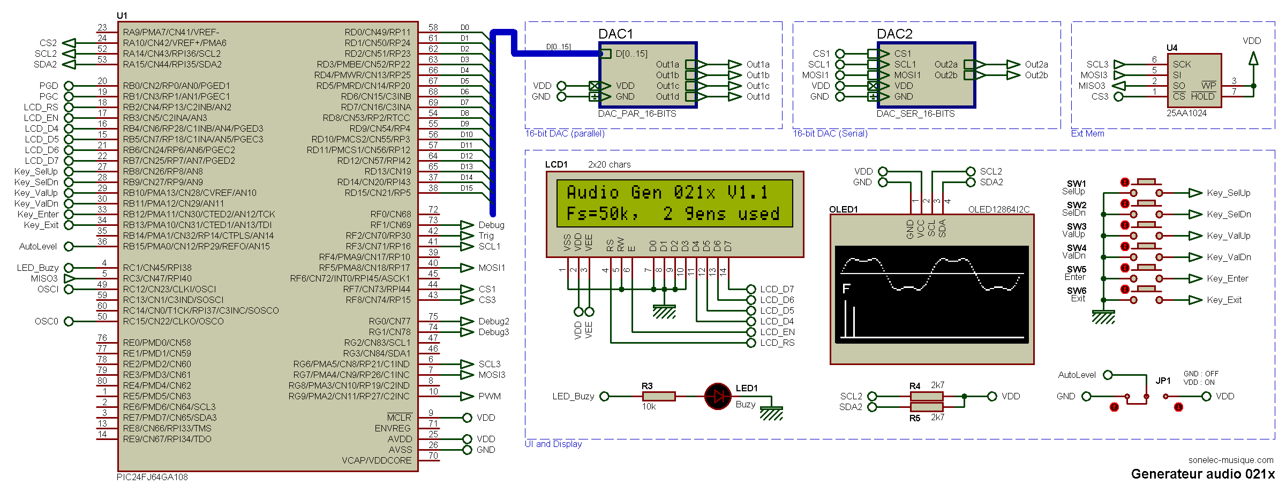Select the 'DAC_PAR_16-BITS' label
Screen dimensions: 1286x493
637,113
